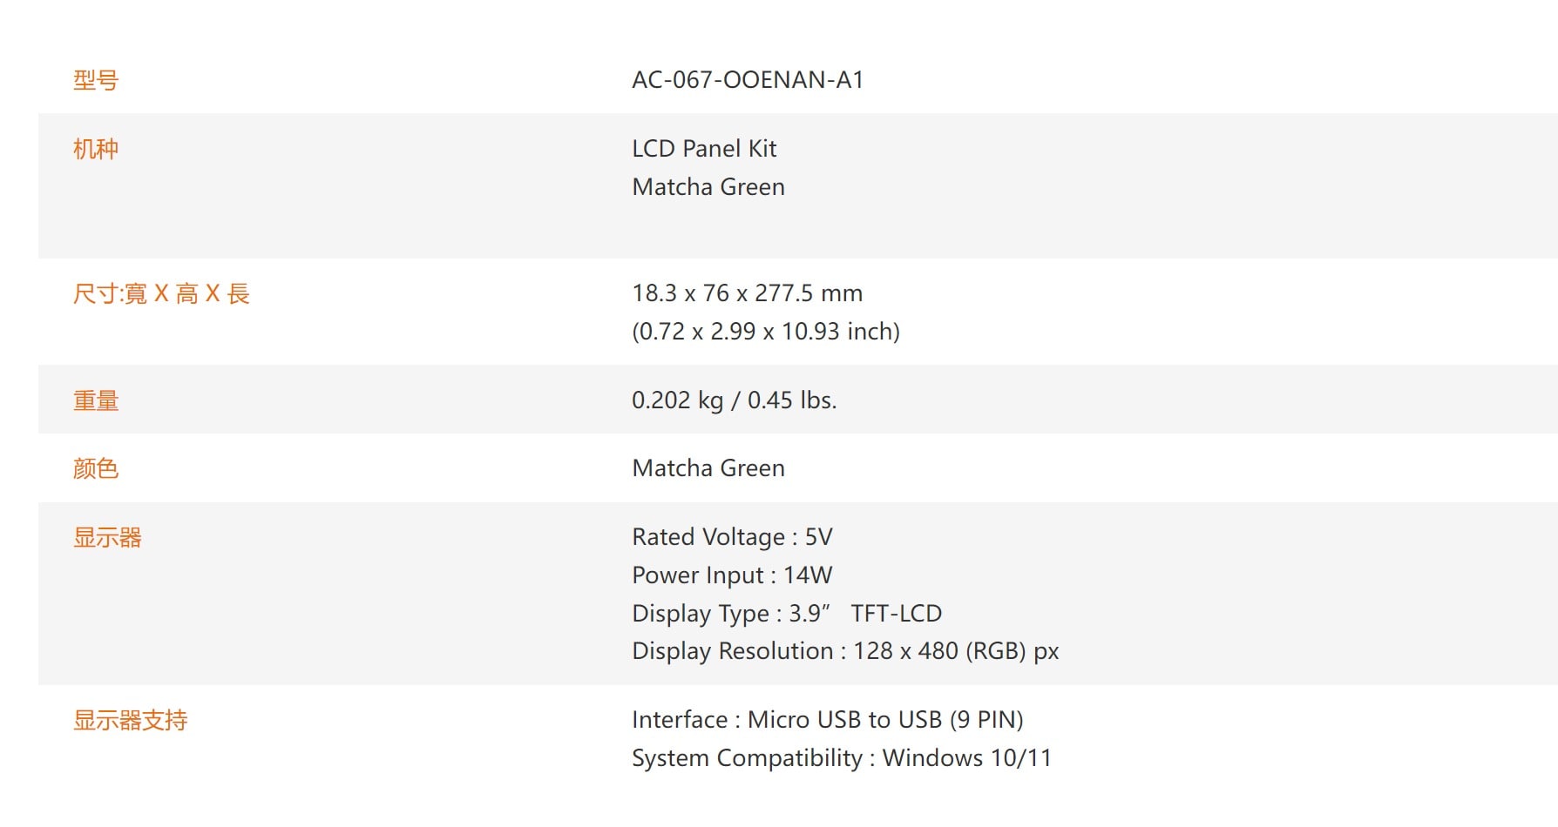Screen dimensions: 1558x827
Task: Click the Display Resolution 128 x 480 line
Action: [x=845, y=651]
